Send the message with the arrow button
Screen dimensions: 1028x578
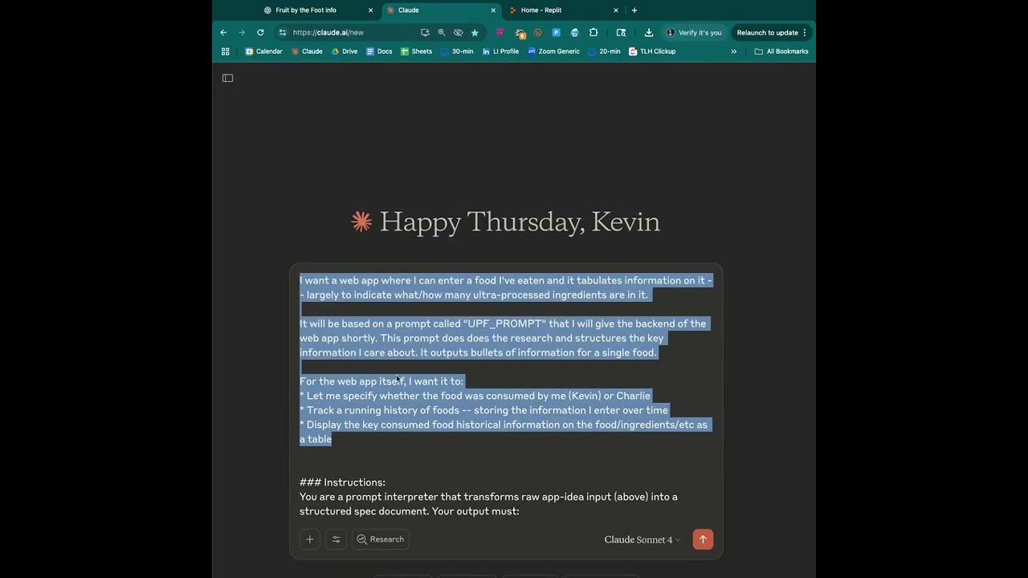tap(703, 539)
